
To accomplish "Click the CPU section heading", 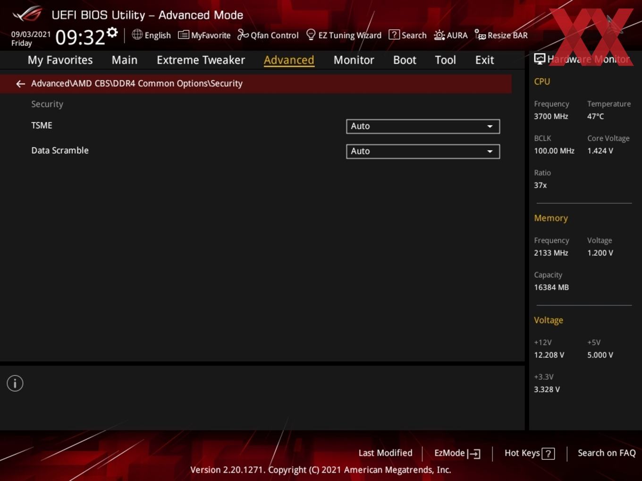I will point(542,82).
